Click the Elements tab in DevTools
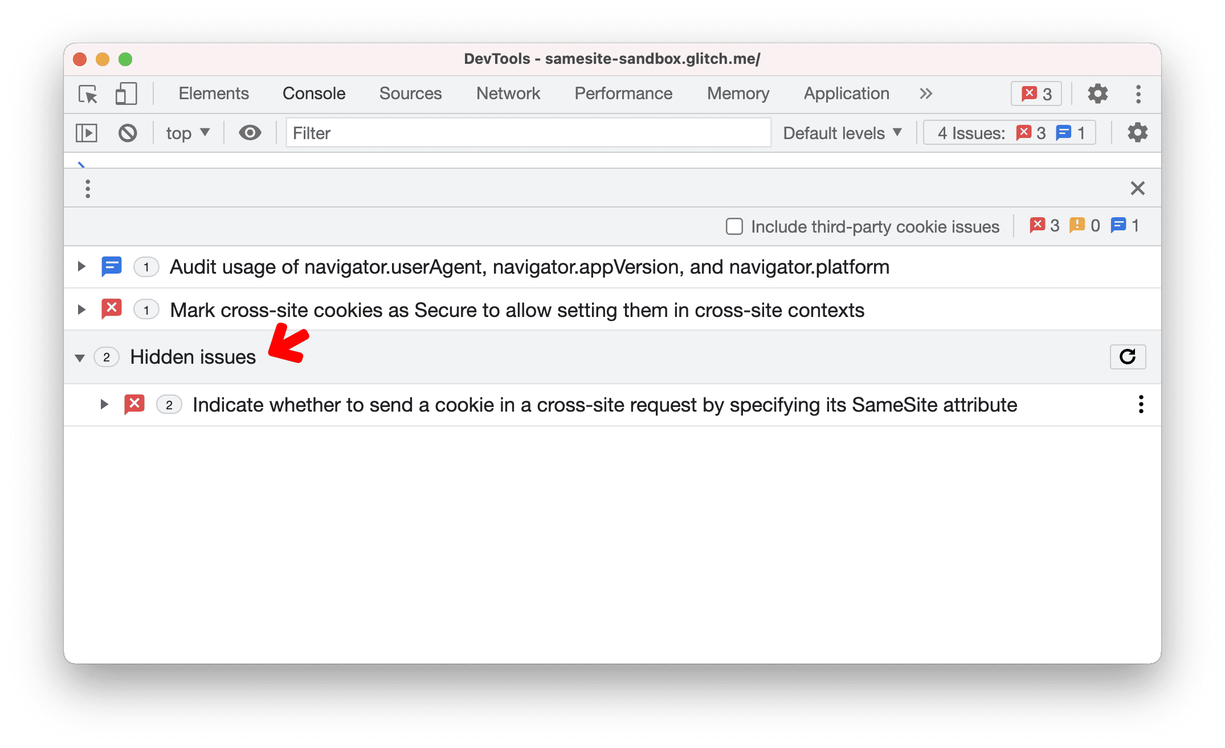 point(213,93)
